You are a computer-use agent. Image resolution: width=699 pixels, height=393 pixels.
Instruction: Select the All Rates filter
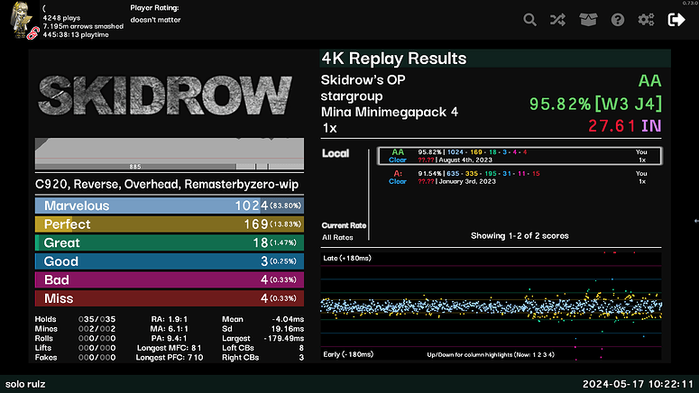tap(337, 237)
